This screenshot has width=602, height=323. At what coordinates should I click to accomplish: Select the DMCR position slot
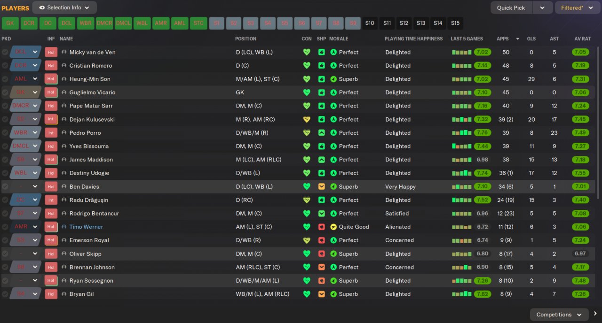(x=104, y=23)
